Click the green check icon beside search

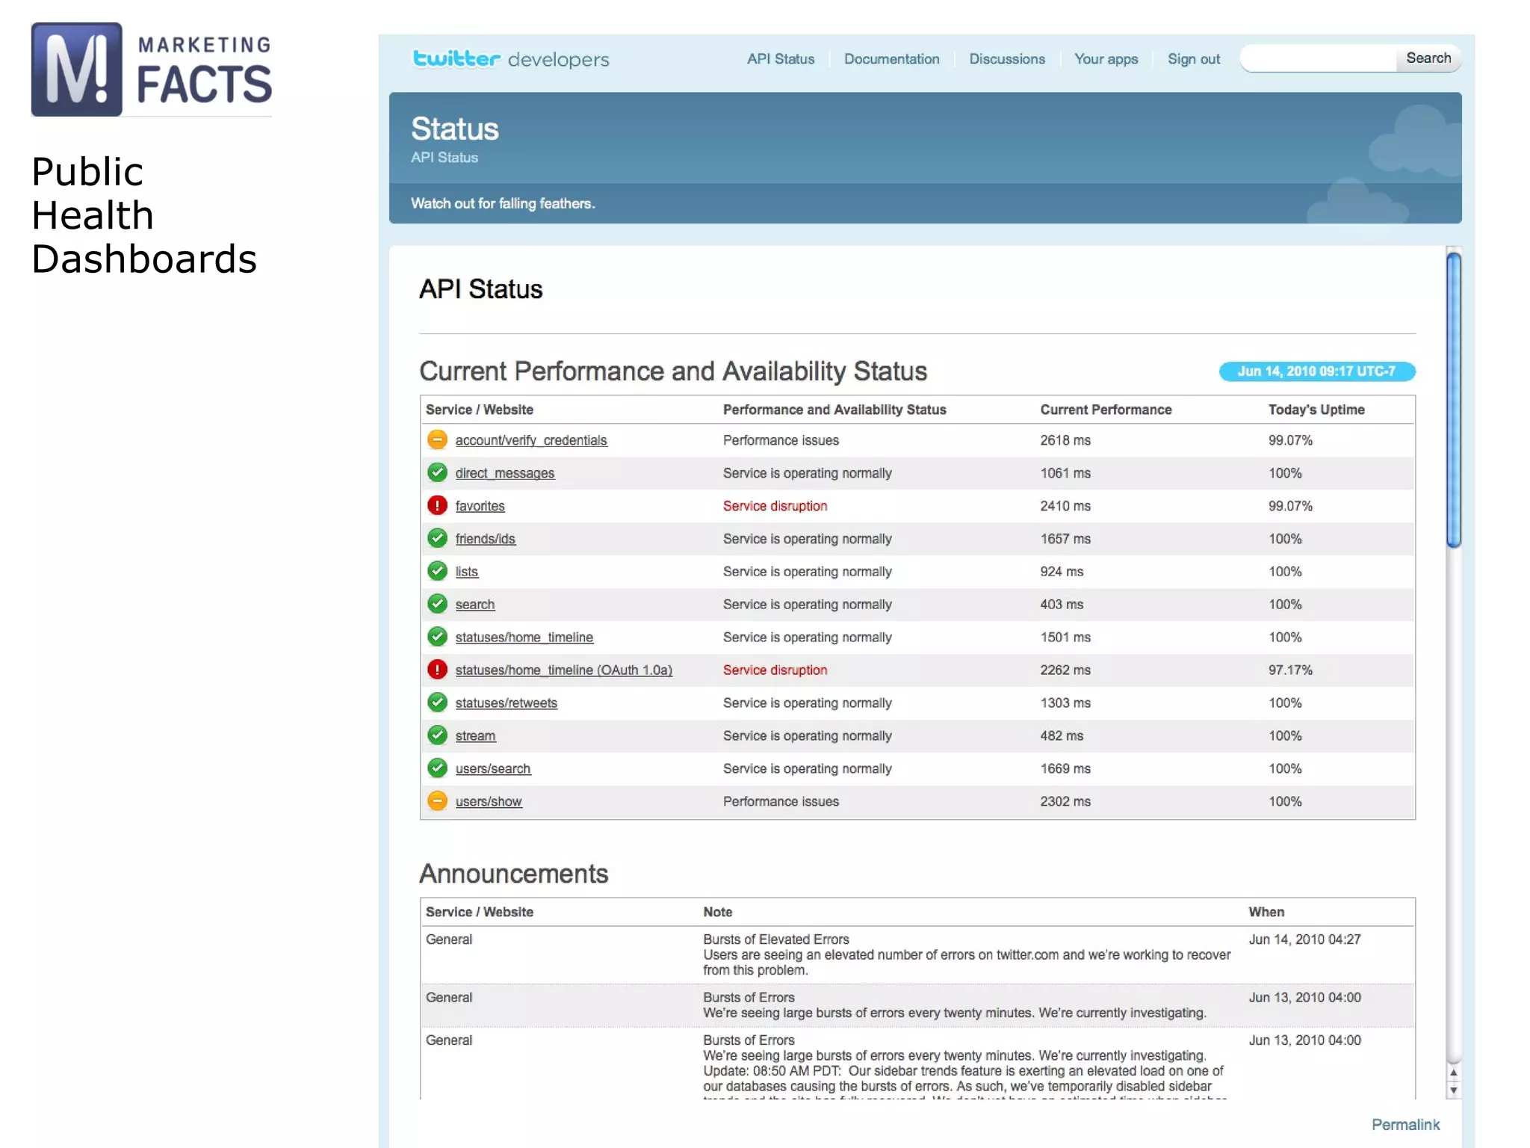437,604
